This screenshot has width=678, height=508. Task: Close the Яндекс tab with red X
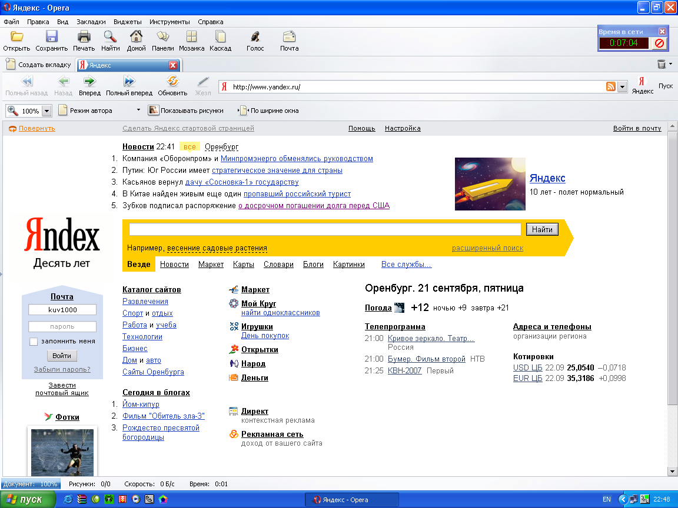pyautogui.click(x=173, y=65)
